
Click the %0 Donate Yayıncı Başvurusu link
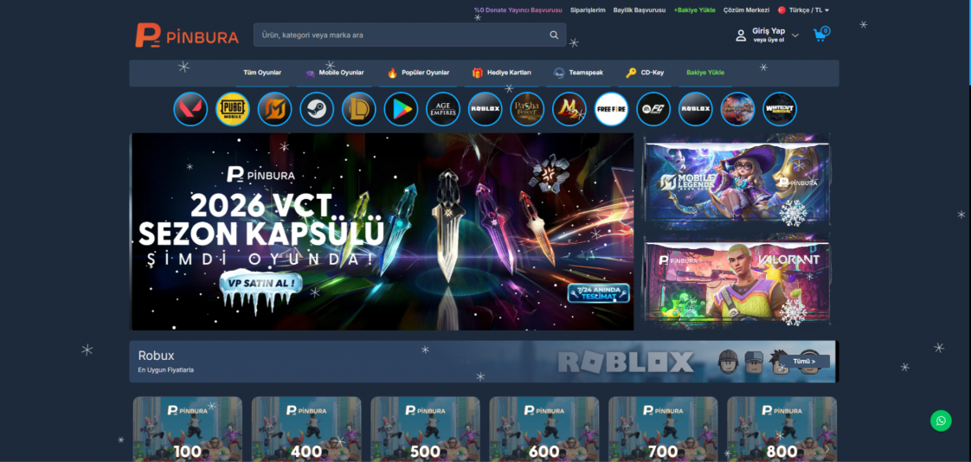[518, 10]
